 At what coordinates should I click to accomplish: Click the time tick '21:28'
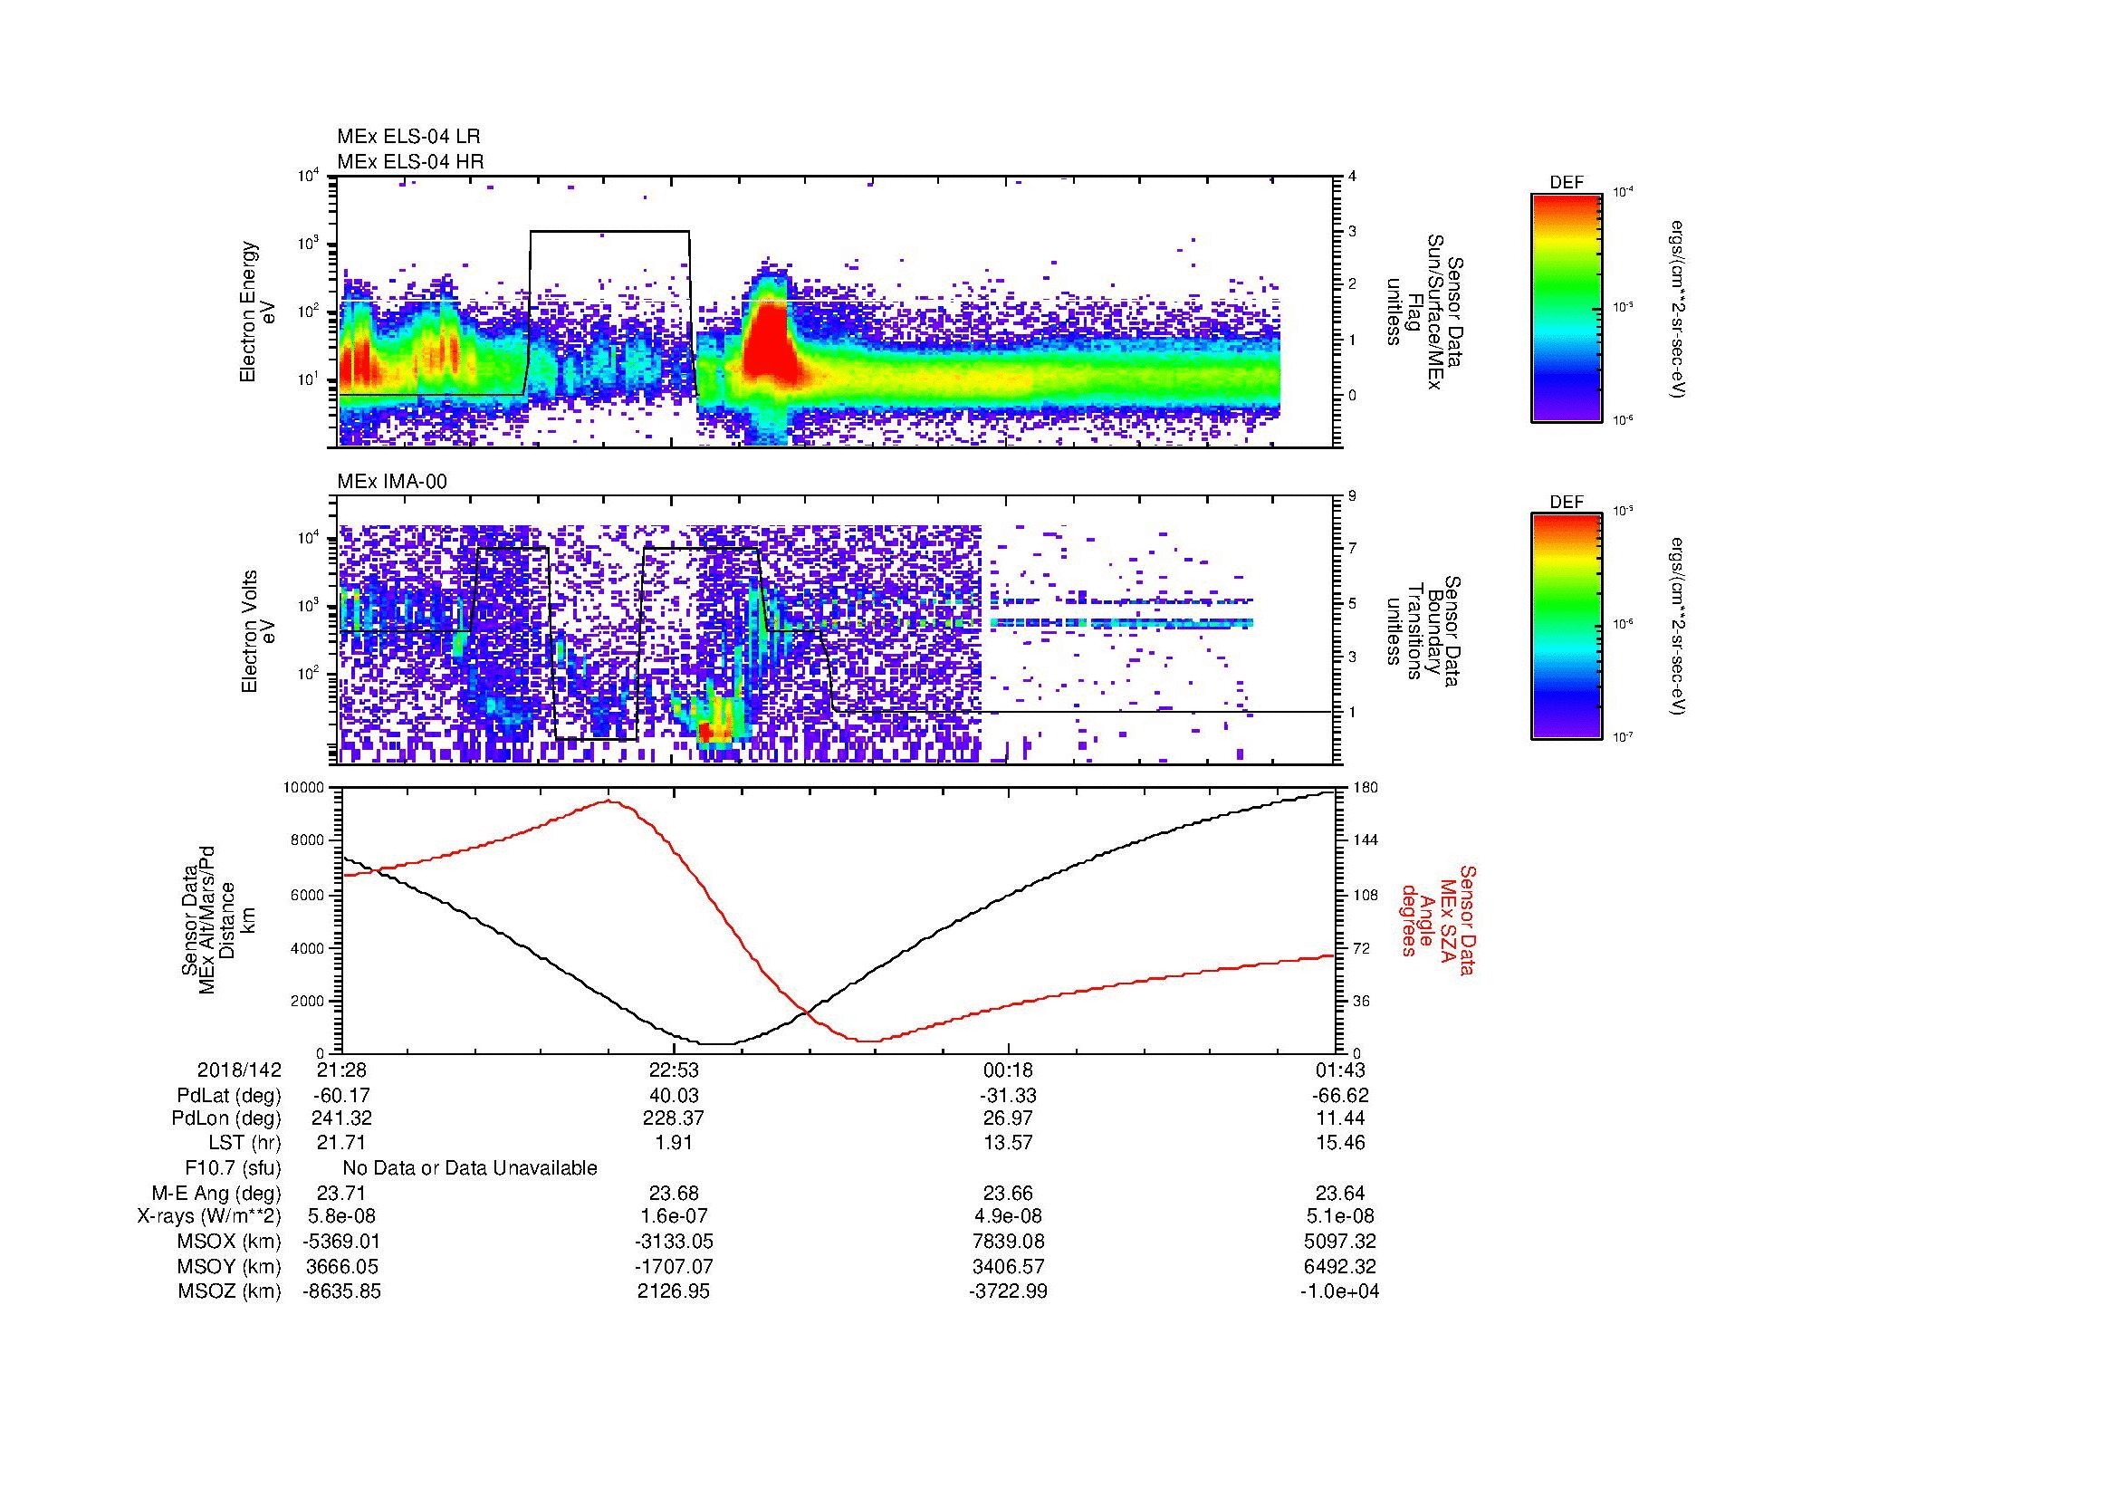341,1070
